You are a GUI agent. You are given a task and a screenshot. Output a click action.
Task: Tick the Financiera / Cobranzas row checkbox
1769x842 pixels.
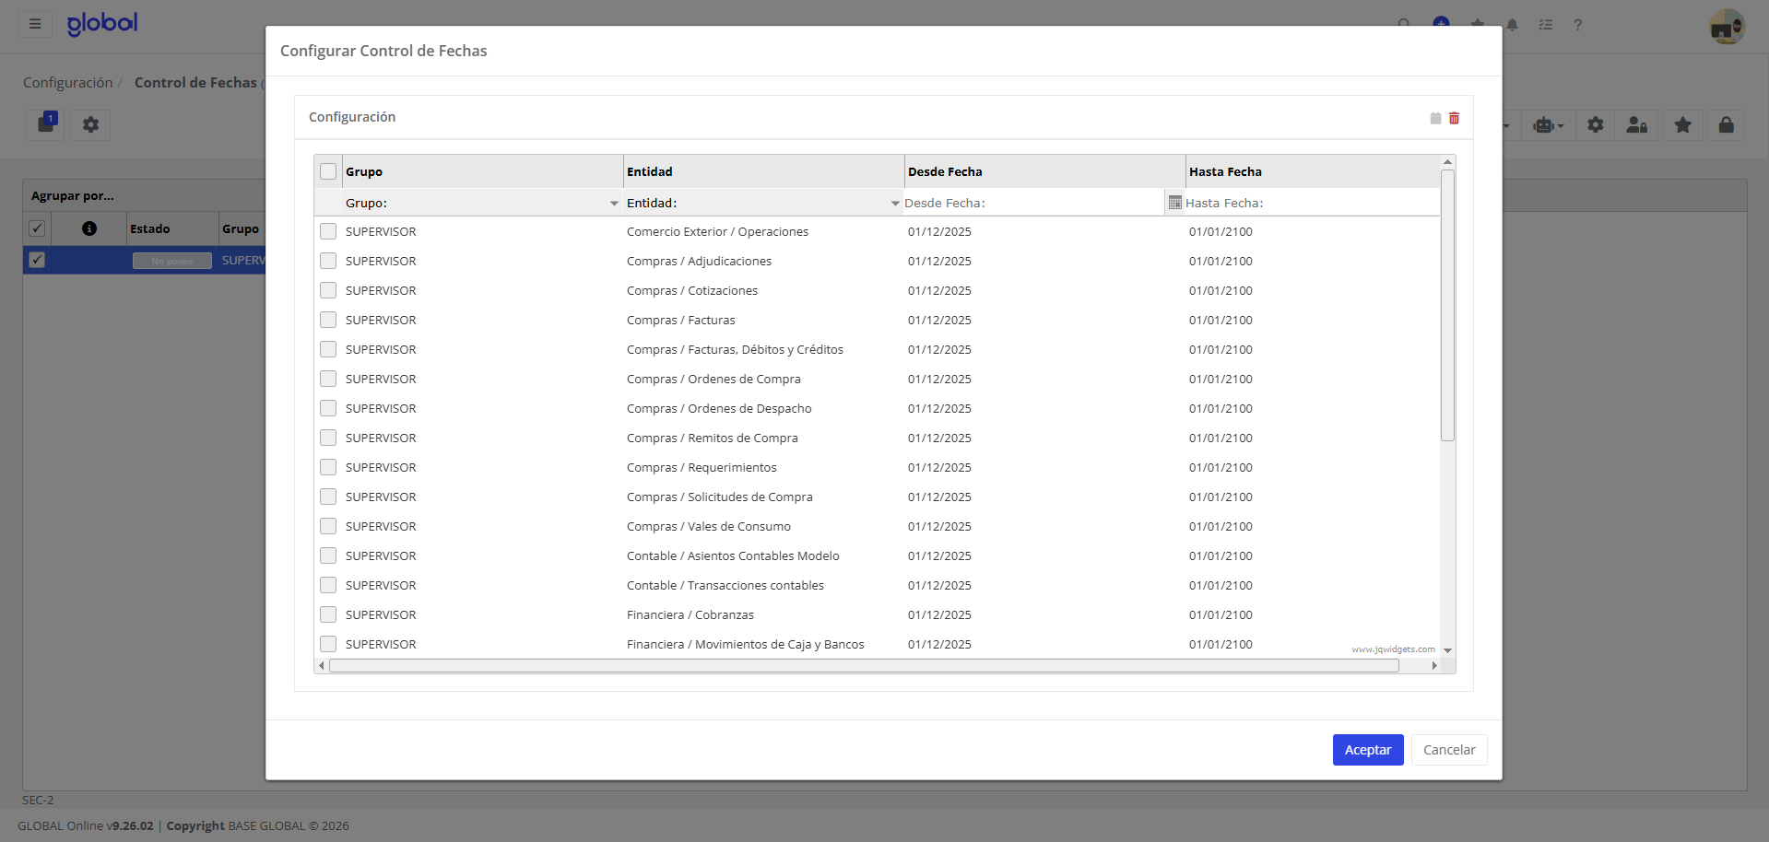328,614
